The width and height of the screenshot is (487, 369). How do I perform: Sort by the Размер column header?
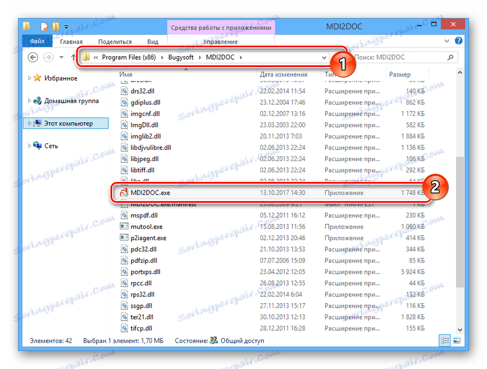point(400,74)
